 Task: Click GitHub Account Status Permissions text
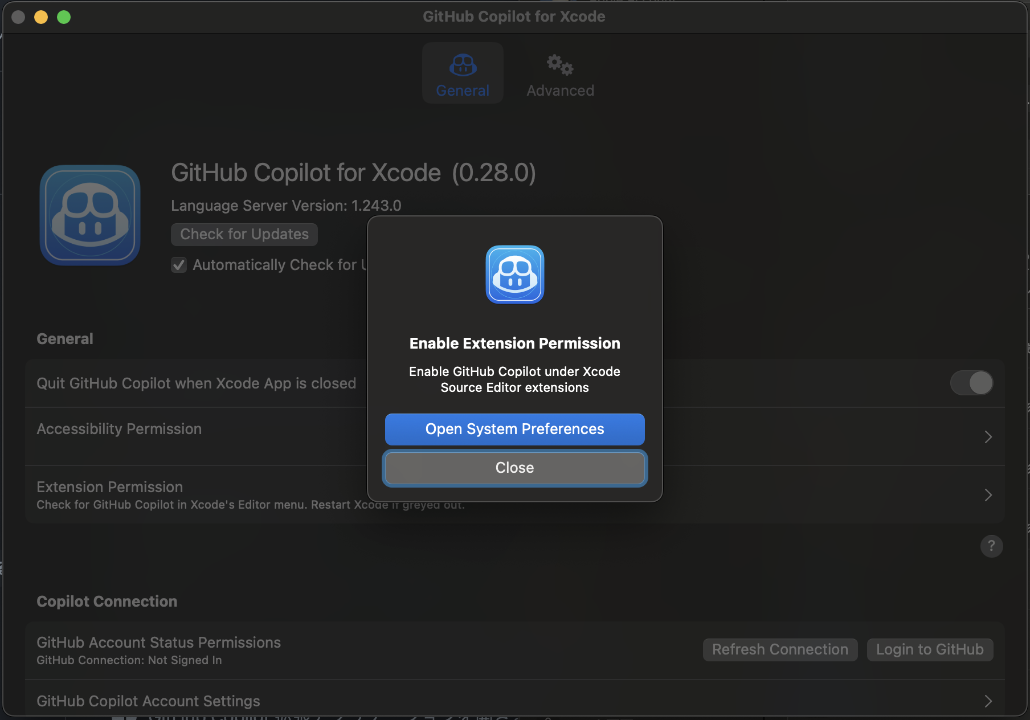point(158,643)
